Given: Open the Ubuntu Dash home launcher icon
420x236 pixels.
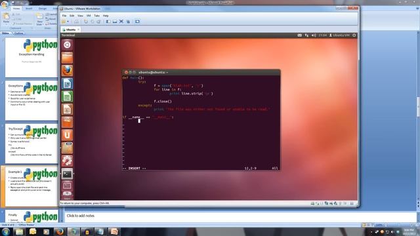Looking at the screenshot, I should [x=67, y=45].
